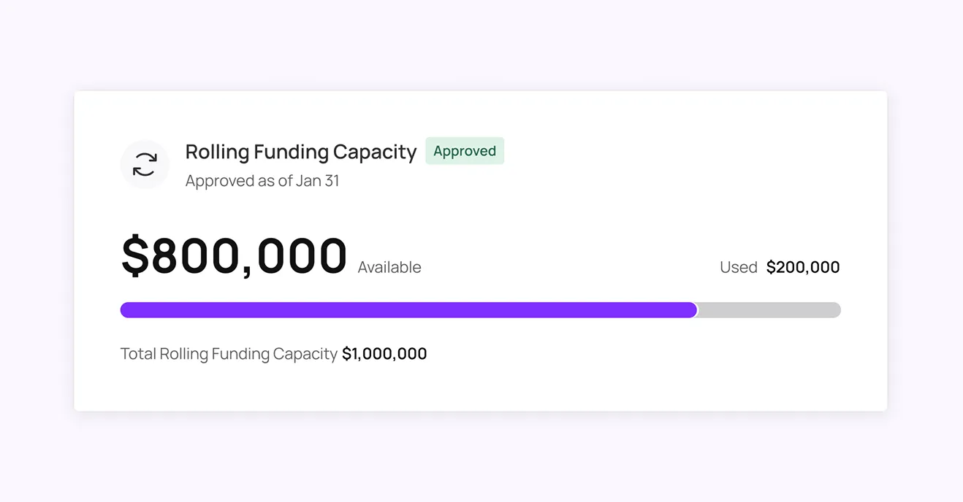This screenshot has width=963, height=502.
Task: Click the Approved as of Jan 31 subtitle
Action: pyautogui.click(x=262, y=181)
